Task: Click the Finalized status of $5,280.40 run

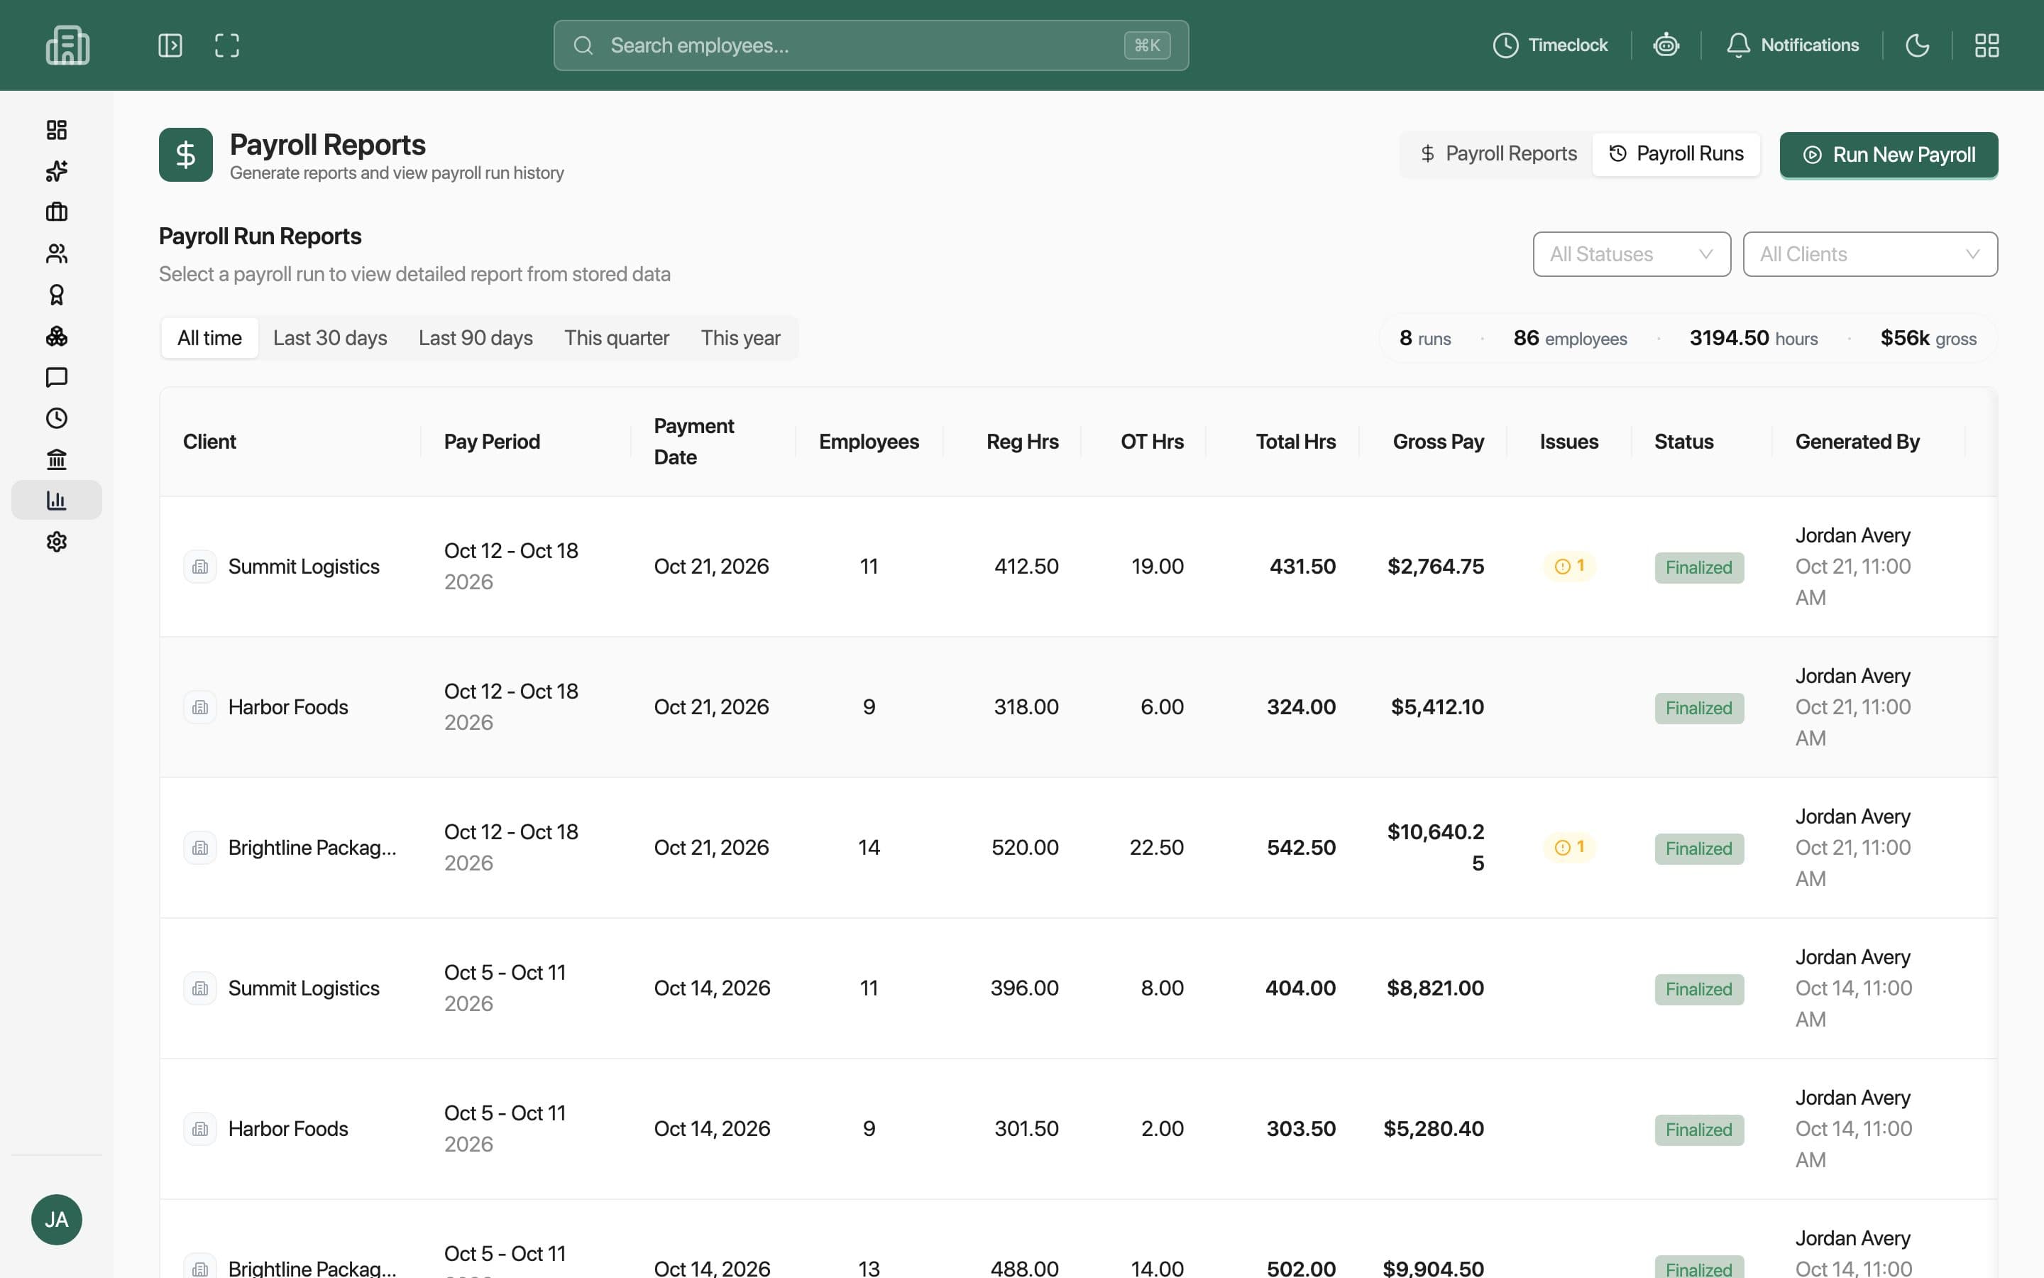Action: point(1698,1130)
